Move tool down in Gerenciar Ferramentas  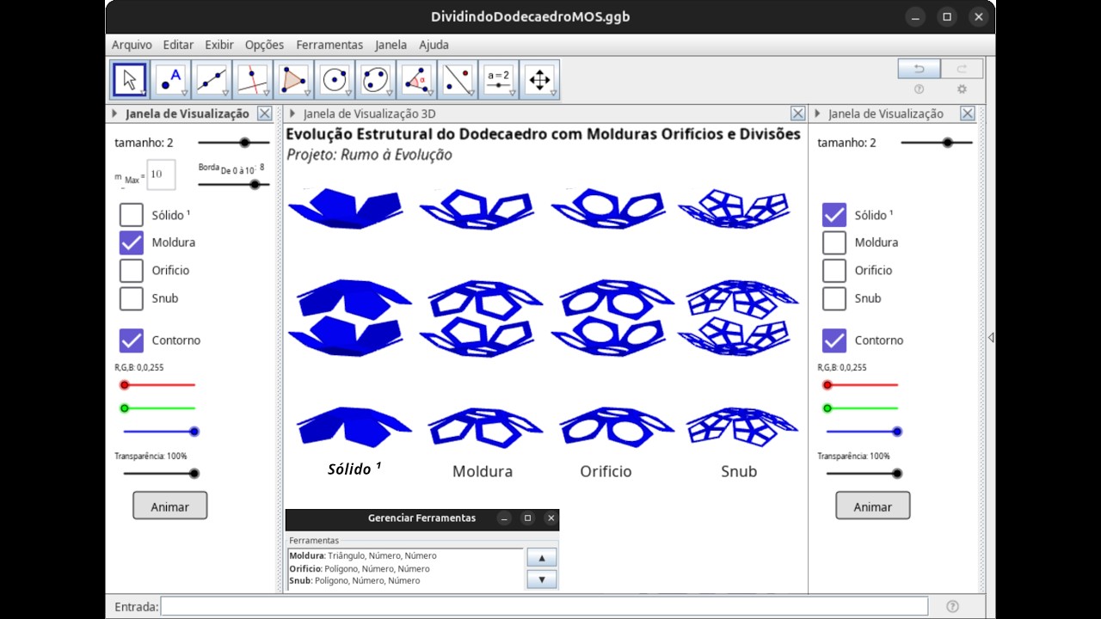tap(541, 579)
